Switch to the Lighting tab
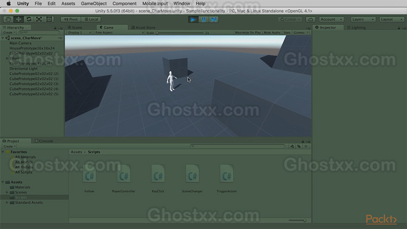This screenshot has width=407, height=229. coord(357,27)
